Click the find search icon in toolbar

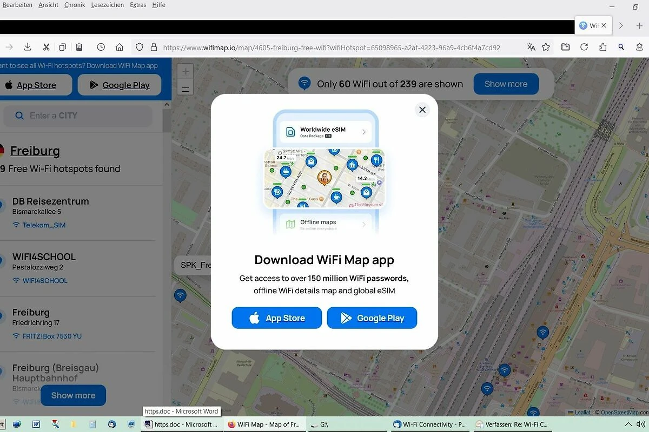click(x=621, y=47)
